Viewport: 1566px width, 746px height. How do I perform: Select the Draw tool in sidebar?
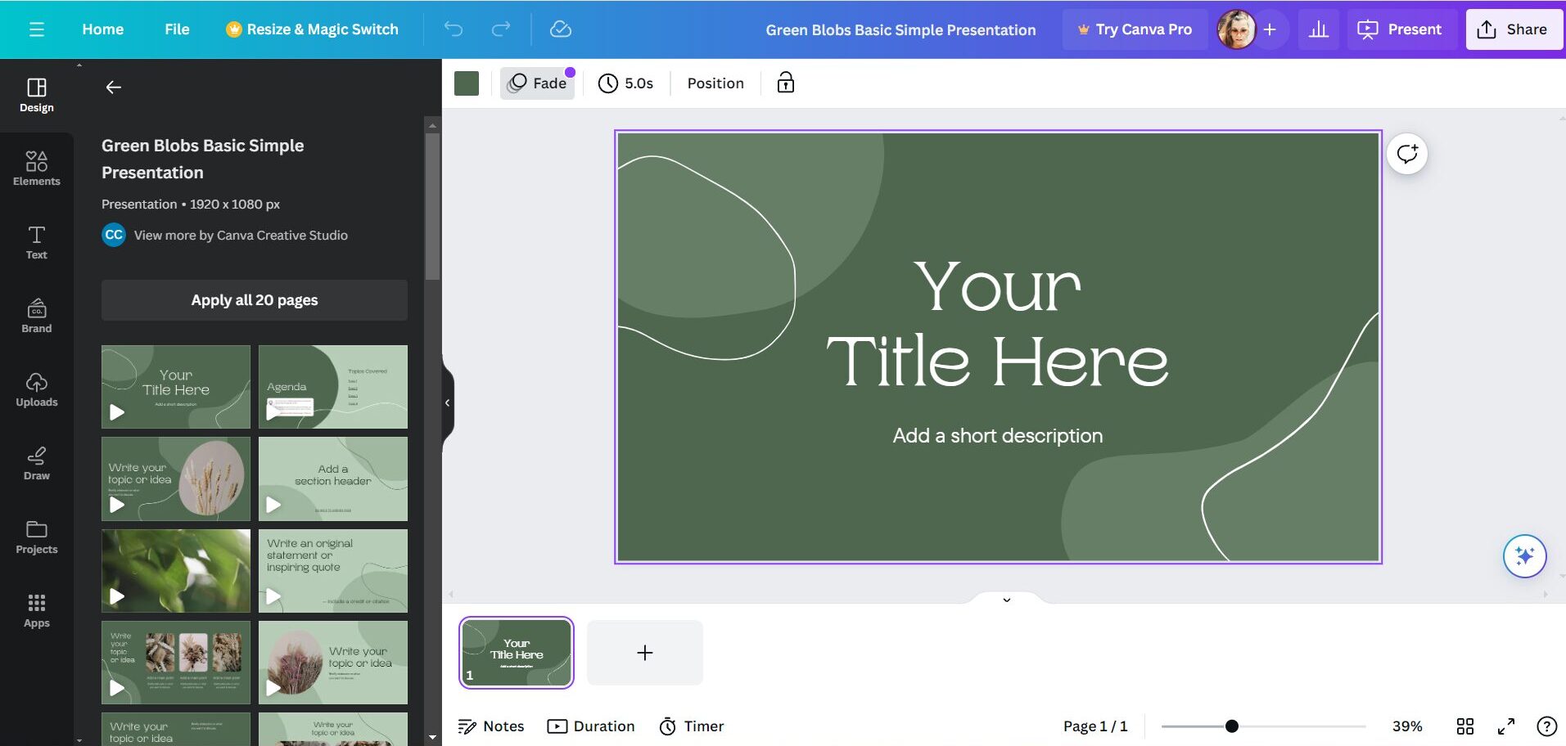point(36,463)
